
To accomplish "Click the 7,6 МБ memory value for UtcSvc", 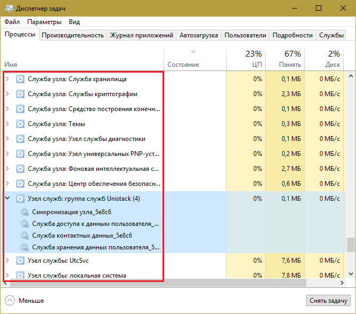I will point(291,261).
